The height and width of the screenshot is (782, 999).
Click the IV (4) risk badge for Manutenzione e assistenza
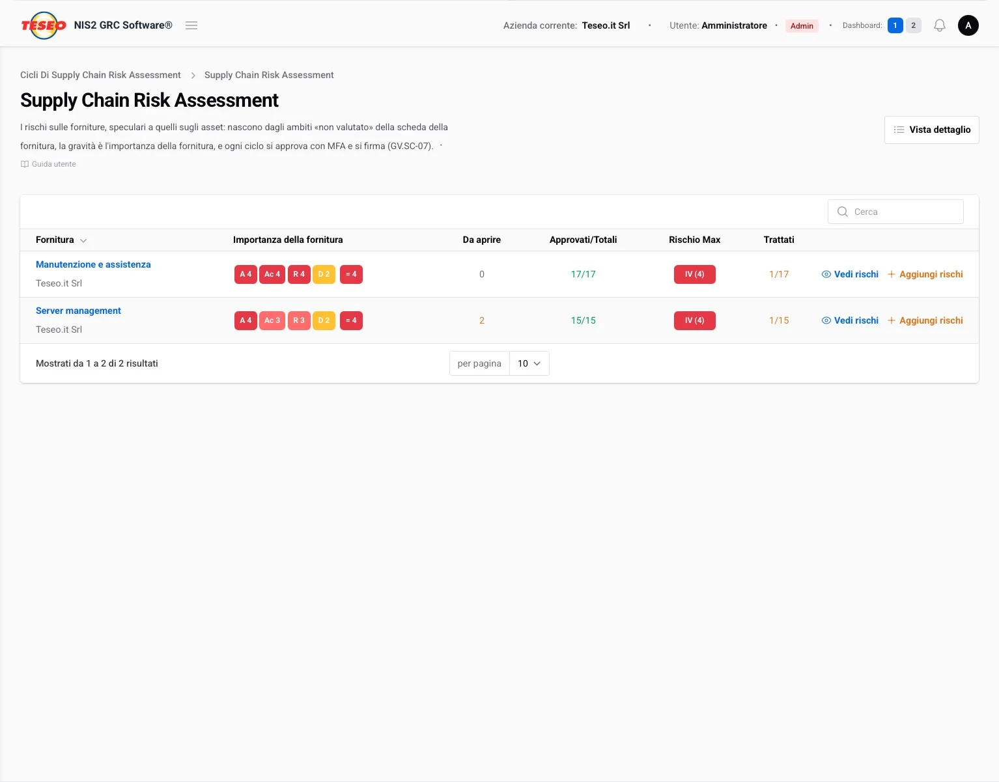pos(694,274)
